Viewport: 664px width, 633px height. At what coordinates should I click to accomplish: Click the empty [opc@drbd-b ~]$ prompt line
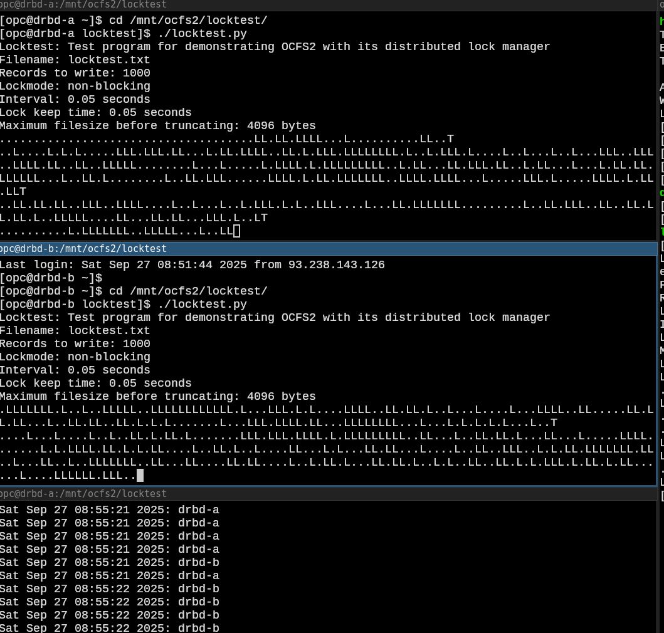pyautogui.click(x=51, y=278)
